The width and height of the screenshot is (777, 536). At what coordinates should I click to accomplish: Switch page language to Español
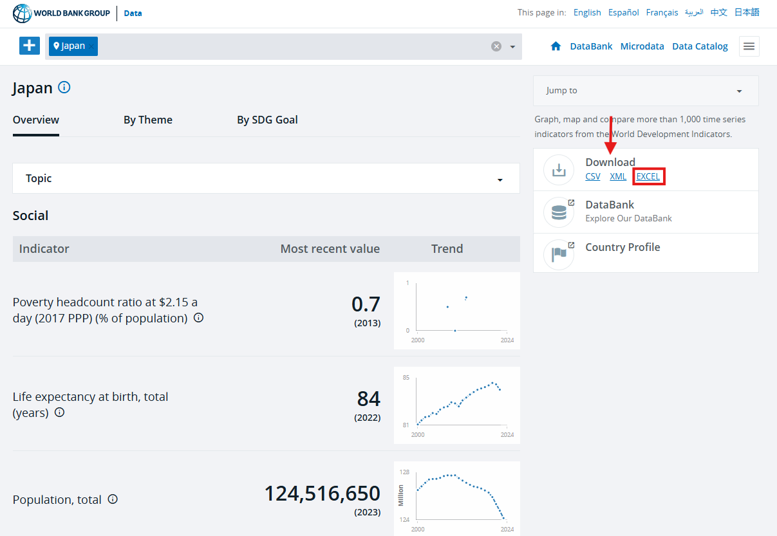(624, 12)
